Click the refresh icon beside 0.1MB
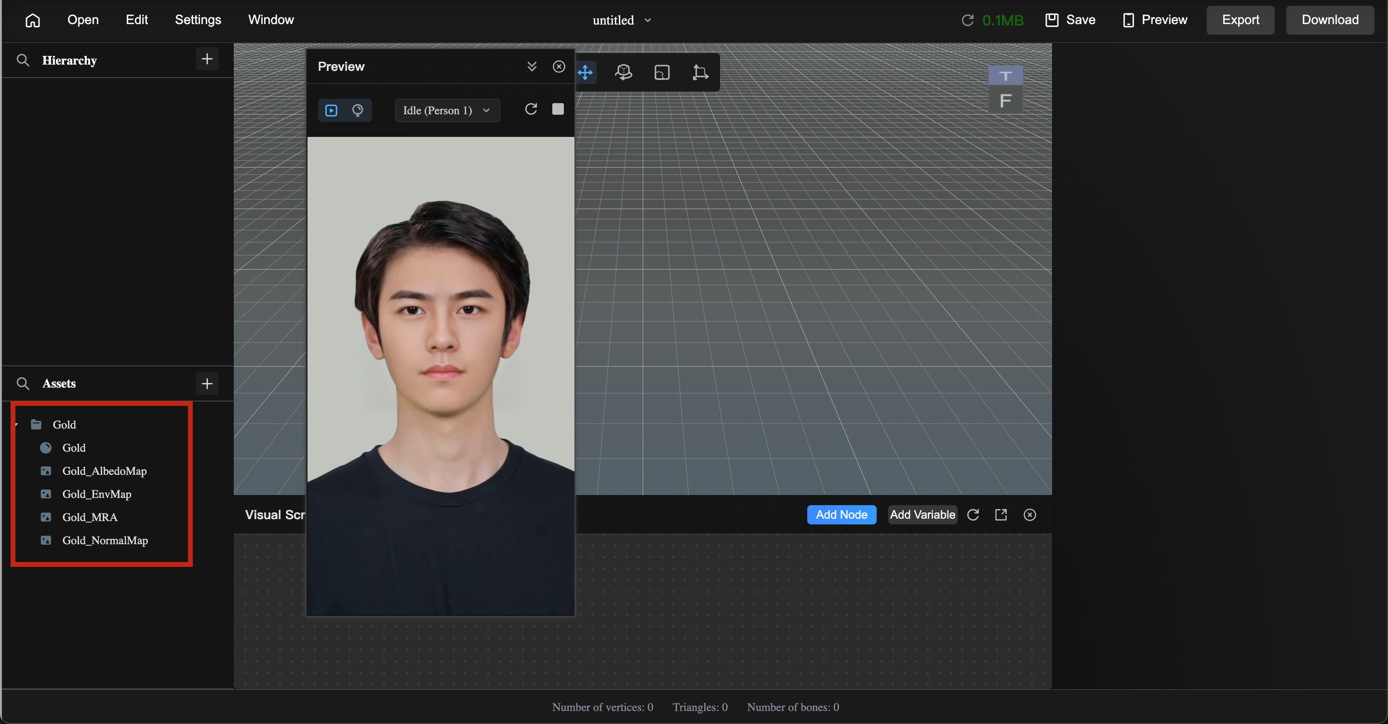This screenshot has height=724, width=1388. click(x=967, y=20)
